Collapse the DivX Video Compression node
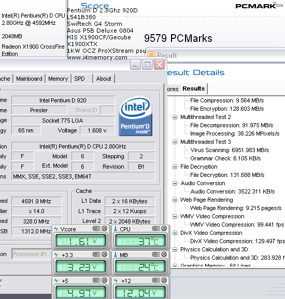The image size is (285, 299). (175, 233)
